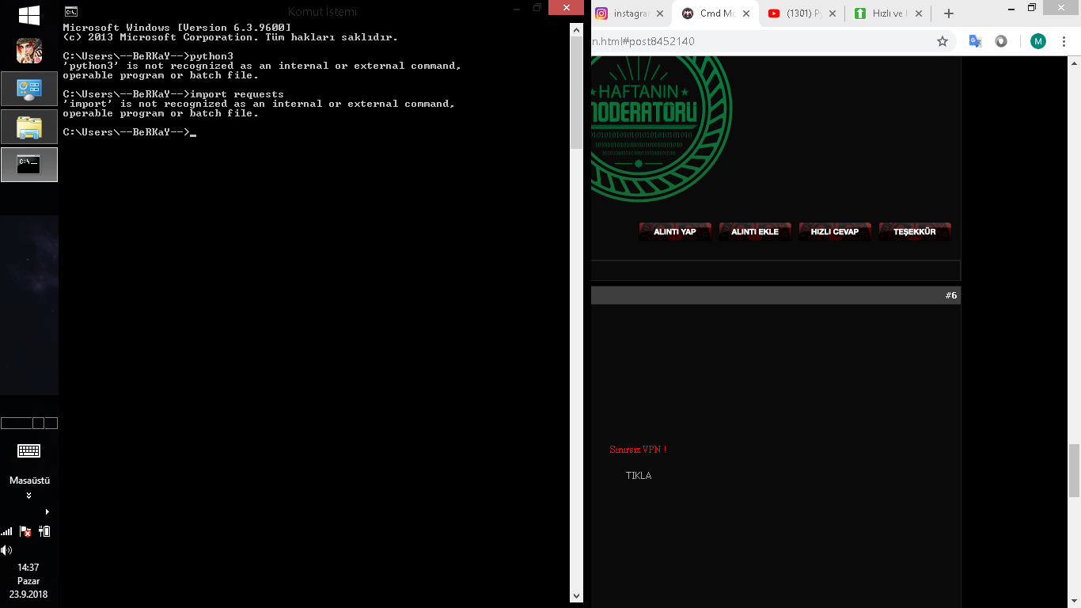1081x608 pixels.
Task: Click the Haftanın Moderatörü badge image
Action: coord(662,129)
